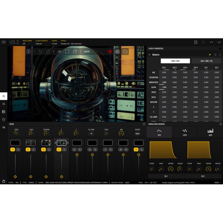Click the Tempo value 173.00
The width and height of the screenshot is (223, 223).
click(x=54, y=44)
